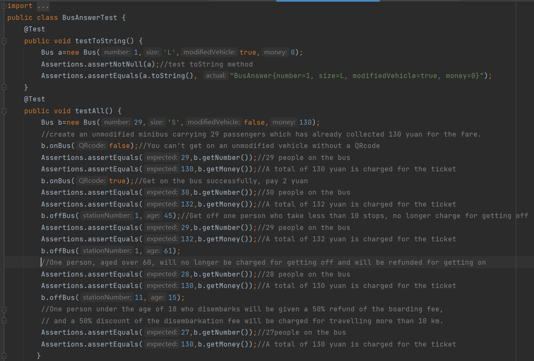Click the @Test annotation above testAll

click(x=35, y=99)
